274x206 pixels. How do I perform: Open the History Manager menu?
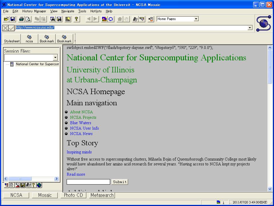coord(34,11)
